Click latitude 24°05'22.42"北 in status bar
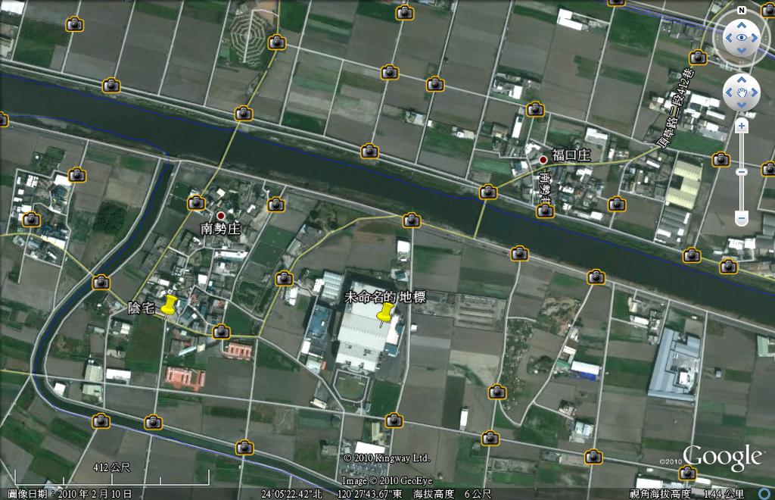 coord(291,494)
